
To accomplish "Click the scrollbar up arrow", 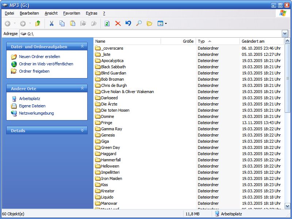I will [287, 41].
